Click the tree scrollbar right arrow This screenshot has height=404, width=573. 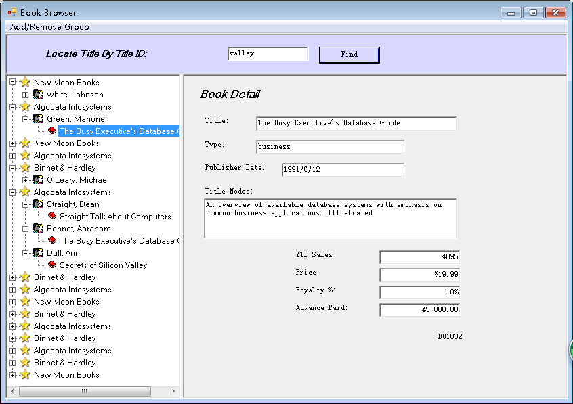(x=173, y=391)
